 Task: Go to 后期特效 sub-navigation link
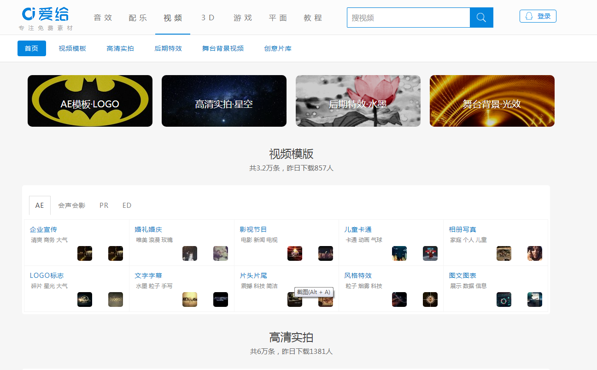[x=168, y=48]
